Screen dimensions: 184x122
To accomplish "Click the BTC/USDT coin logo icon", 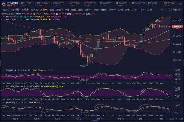I will pos(4,4).
